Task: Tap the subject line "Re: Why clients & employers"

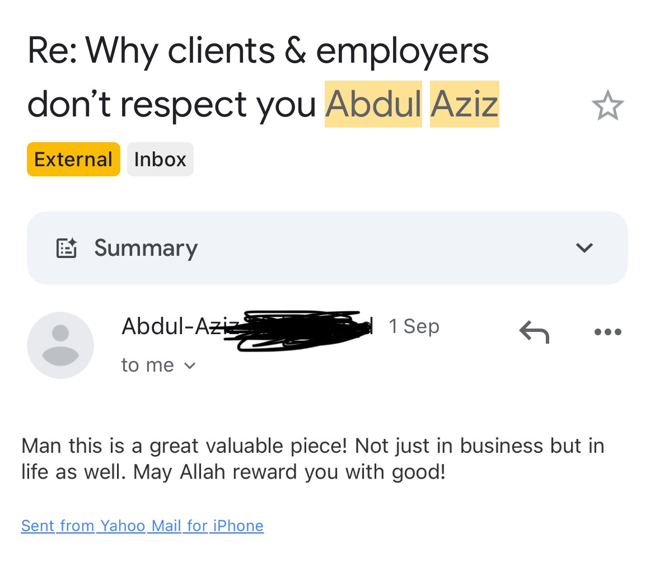Action: point(258,50)
